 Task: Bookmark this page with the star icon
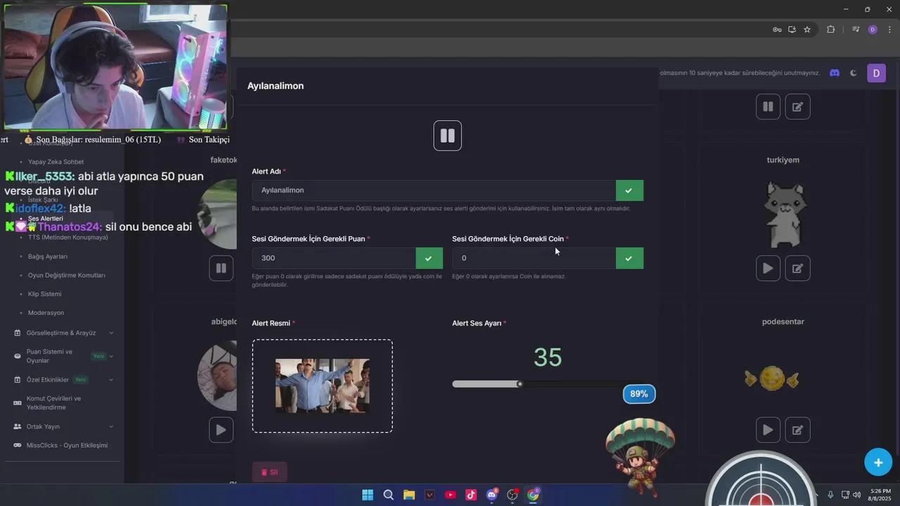click(x=807, y=30)
